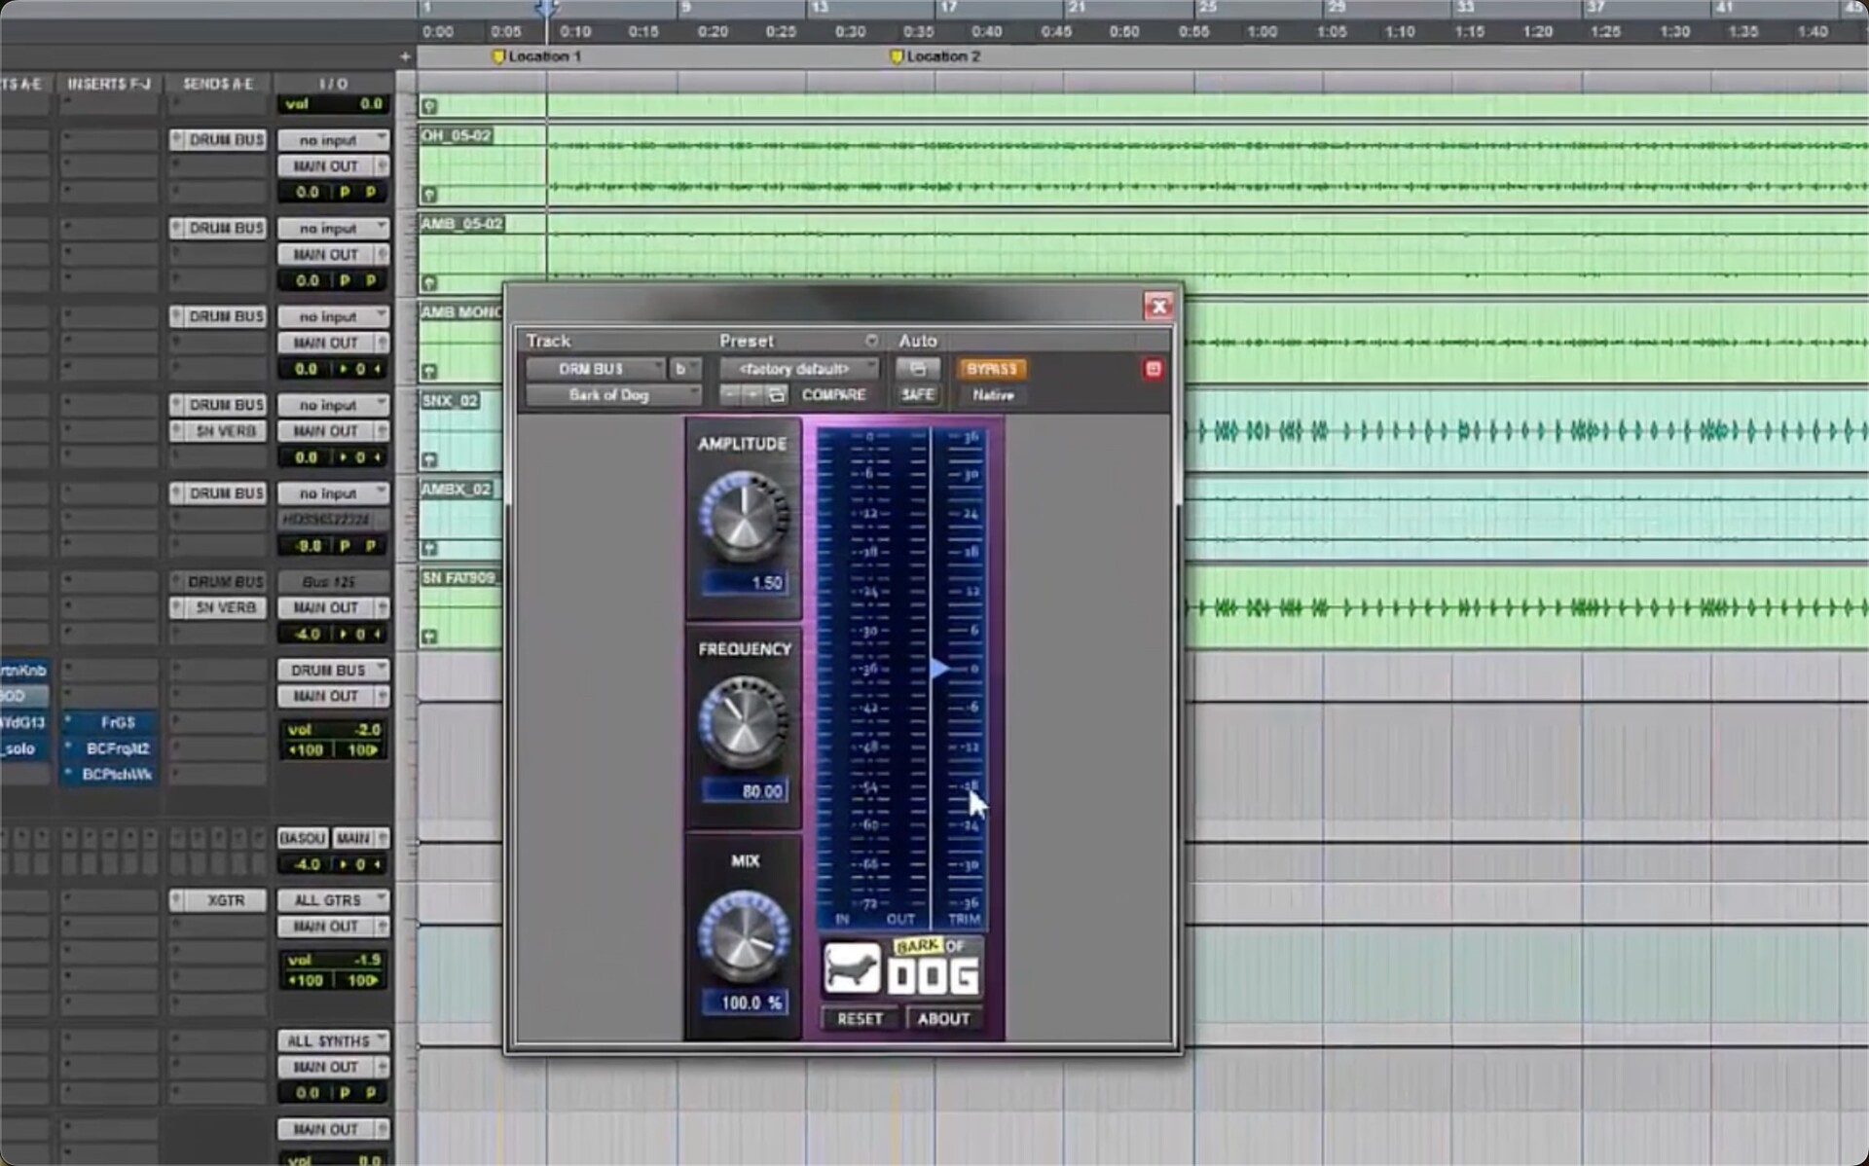Click AMB_05-02 track lane view icon
Image resolution: width=1869 pixels, height=1166 pixels.
[x=429, y=283]
